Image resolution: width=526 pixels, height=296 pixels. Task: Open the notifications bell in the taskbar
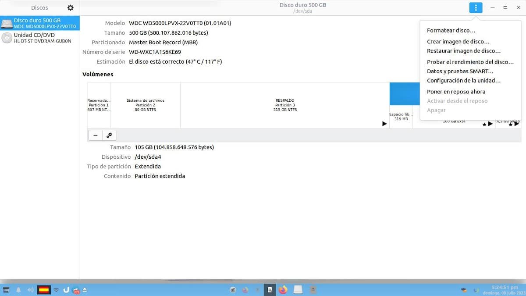18,289
